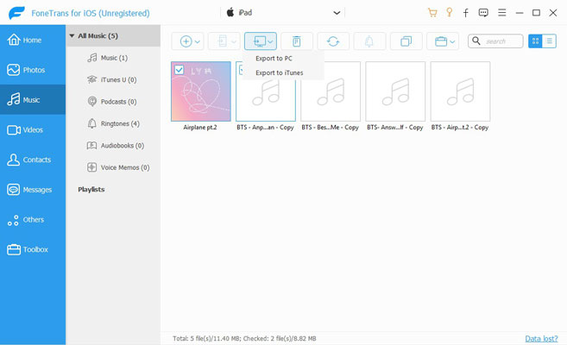567x345 pixels.
Task: Select the BTS - Bes...Me - Copy thumbnail
Action: [331, 91]
